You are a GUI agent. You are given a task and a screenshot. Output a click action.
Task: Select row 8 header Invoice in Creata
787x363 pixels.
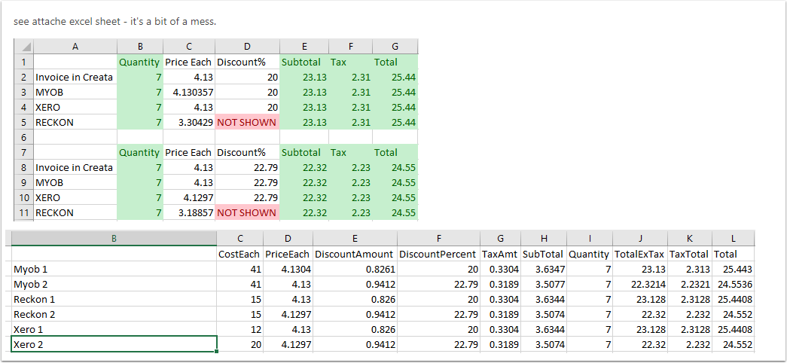(23, 168)
